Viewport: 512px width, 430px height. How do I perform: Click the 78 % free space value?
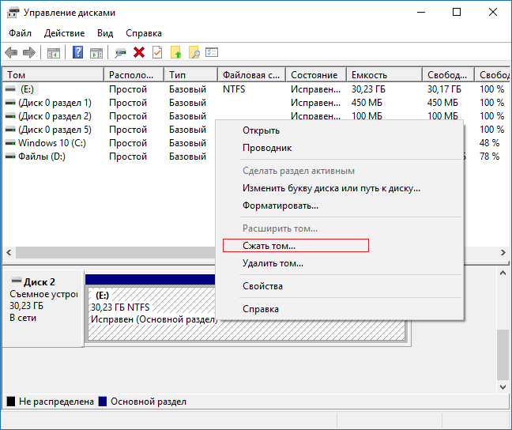coord(489,157)
